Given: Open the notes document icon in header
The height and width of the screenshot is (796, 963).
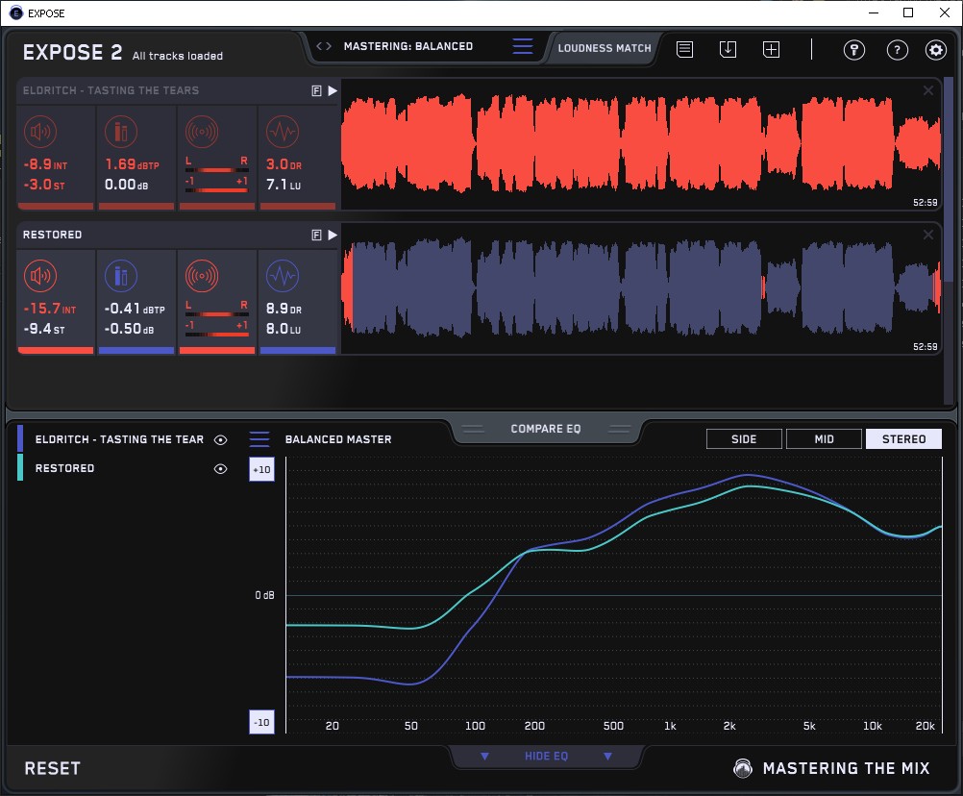Looking at the screenshot, I should point(684,49).
